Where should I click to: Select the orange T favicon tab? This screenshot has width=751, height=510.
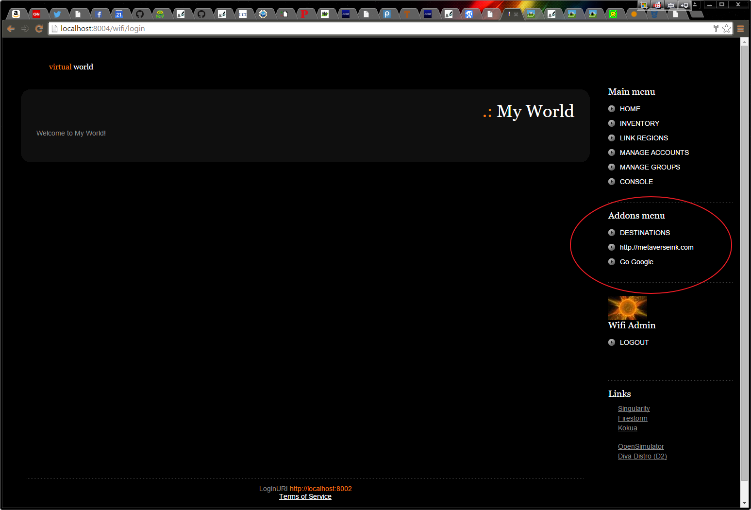click(x=407, y=14)
